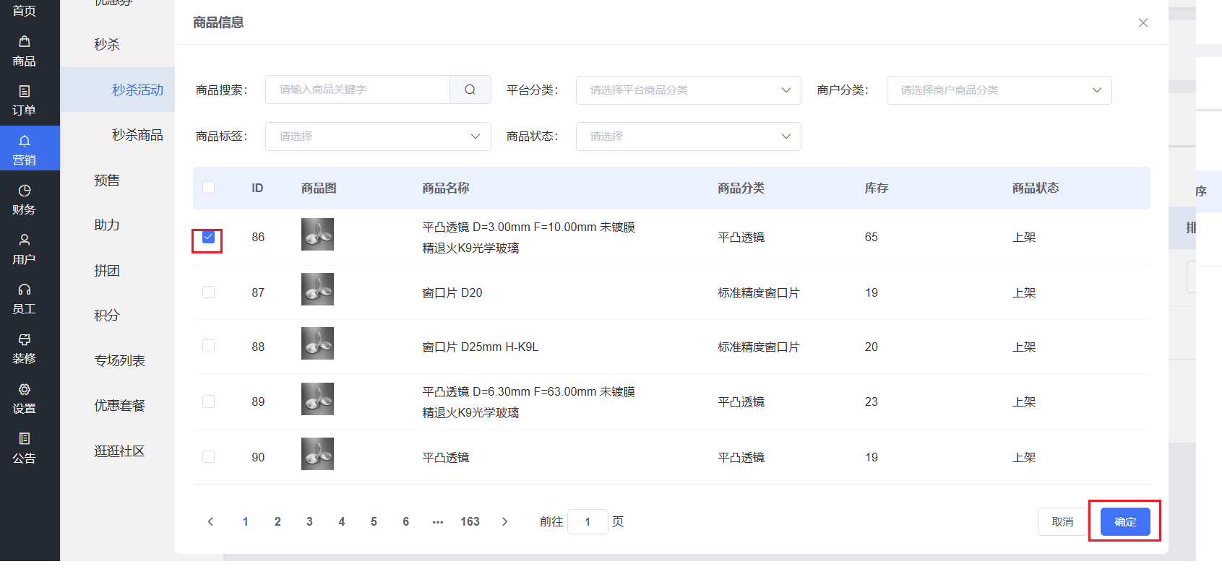The height and width of the screenshot is (569, 1222).
Task: Click the 取消 cancel button
Action: 1062,521
